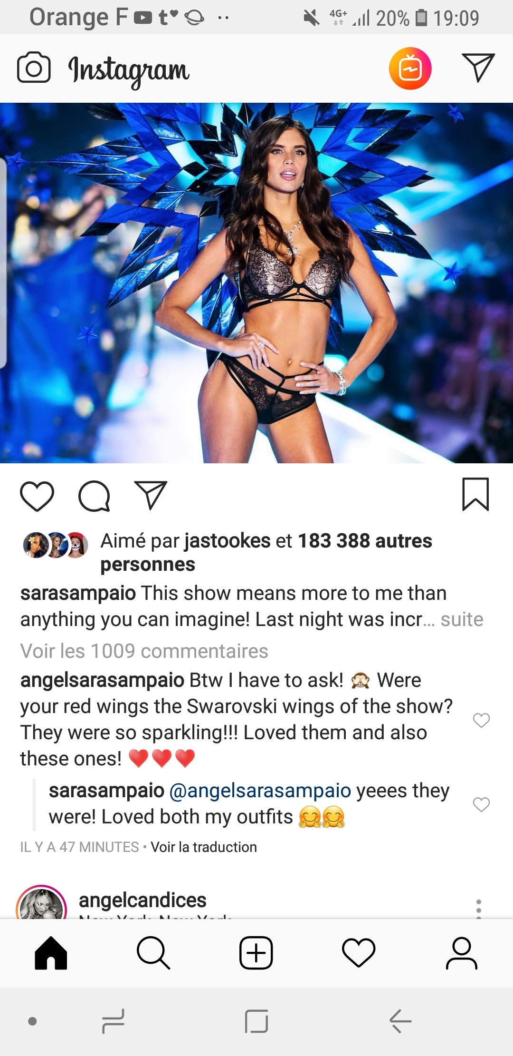The width and height of the screenshot is (513, 1056).
Task: Open IGTV from the orange icon
Action: click(x=410, y=68)
